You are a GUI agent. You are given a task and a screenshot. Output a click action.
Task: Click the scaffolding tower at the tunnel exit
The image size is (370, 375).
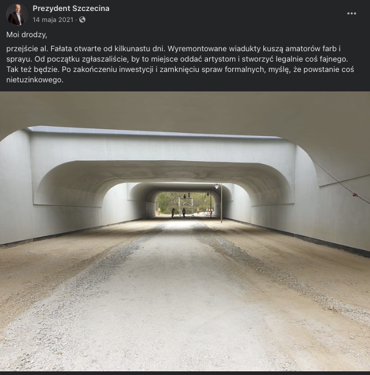coord(184,205)
